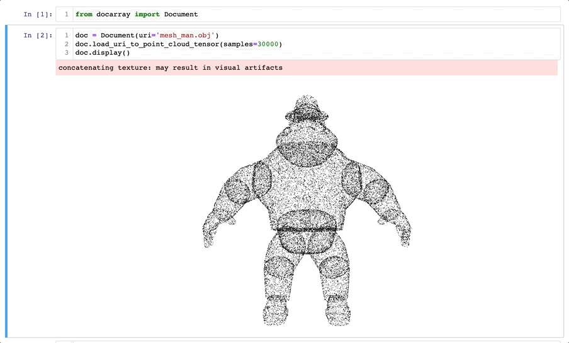Click line number 3 in second cell
The height and width of the screenshot is (343, 569).
(x=67, y=53)
